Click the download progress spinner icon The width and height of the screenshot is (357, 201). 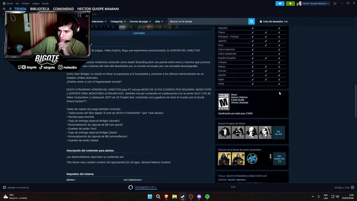(131, 187)
